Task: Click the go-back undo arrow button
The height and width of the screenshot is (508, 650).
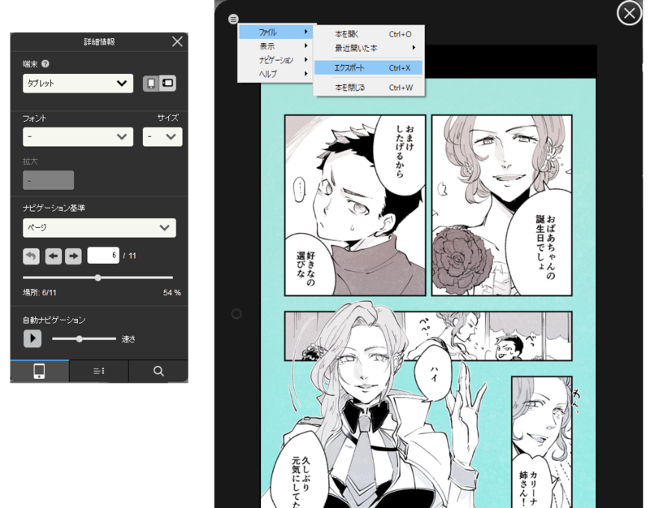Action: [31, 256]
